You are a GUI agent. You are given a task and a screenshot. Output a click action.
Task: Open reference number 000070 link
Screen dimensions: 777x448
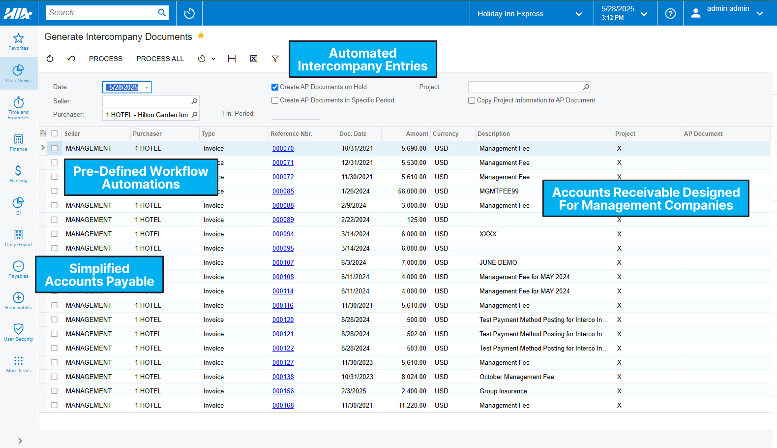coord(283,148)
